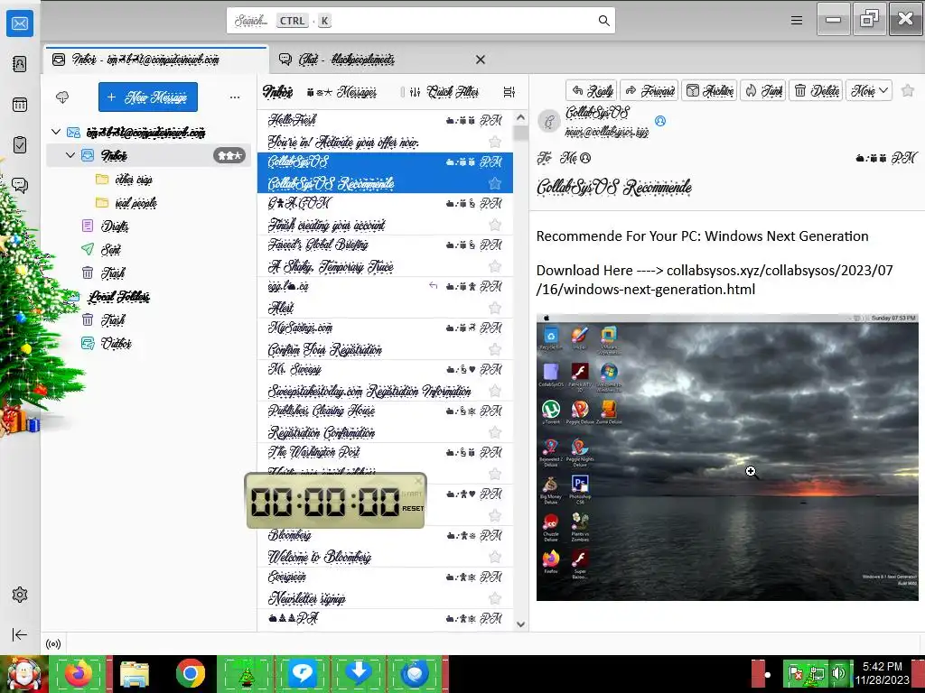The width and height of the screenshot is (925, 693).
Task: Open the hamburger application menu
Action: click(797, 21)
